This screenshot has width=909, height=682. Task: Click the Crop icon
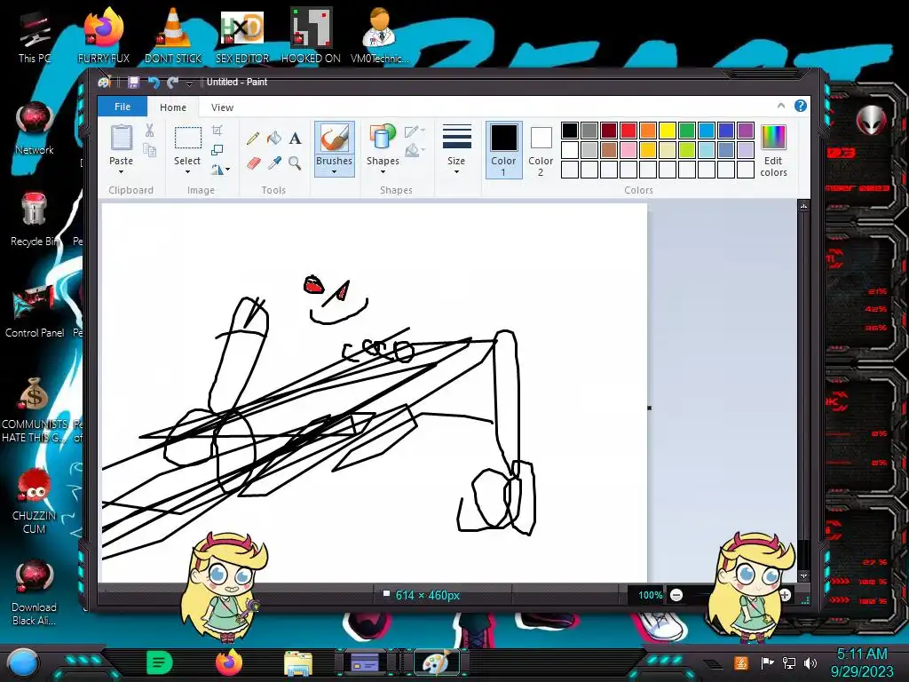pyautogui.click(x=217, y=131)
